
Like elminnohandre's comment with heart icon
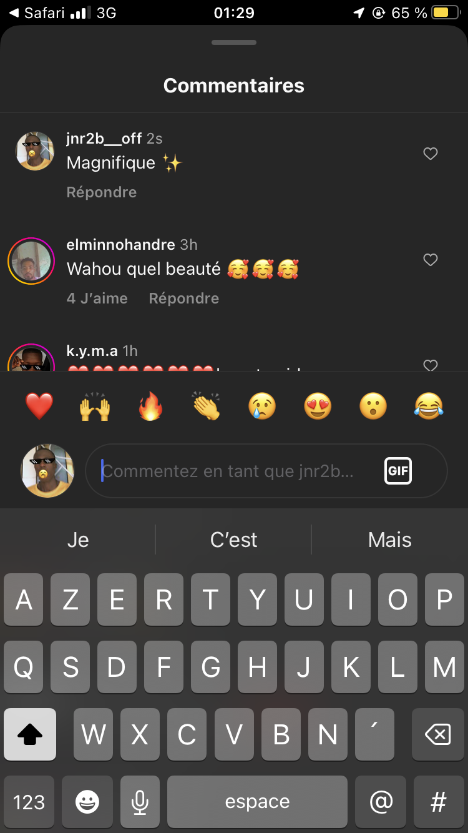(x=431, y=260)
